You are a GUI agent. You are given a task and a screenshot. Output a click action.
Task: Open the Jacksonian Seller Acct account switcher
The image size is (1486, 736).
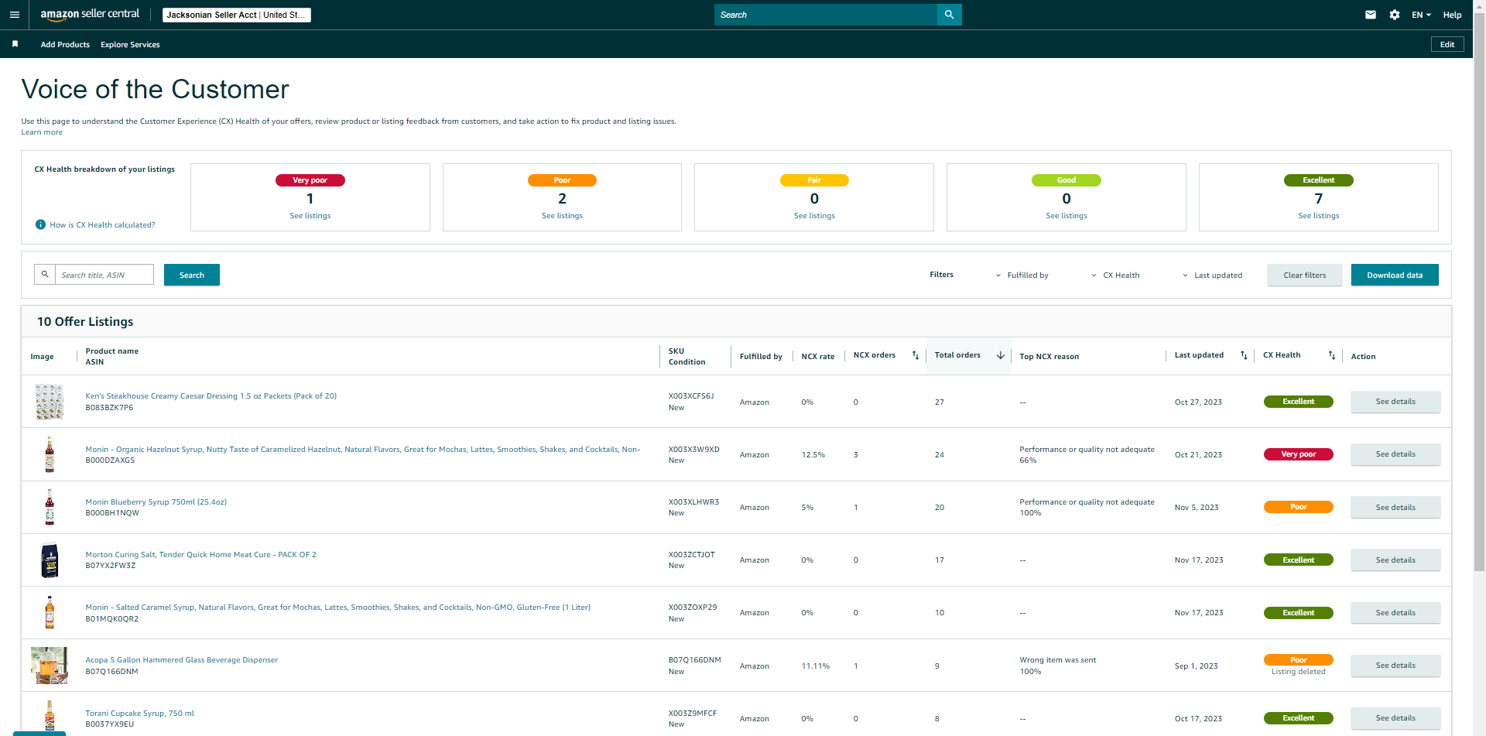click(236, 15)
